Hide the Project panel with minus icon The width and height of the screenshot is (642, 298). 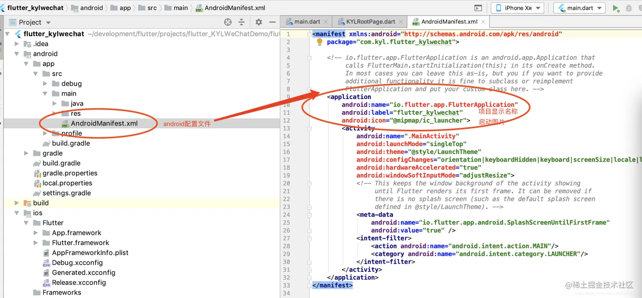click(x=273, y=22)
